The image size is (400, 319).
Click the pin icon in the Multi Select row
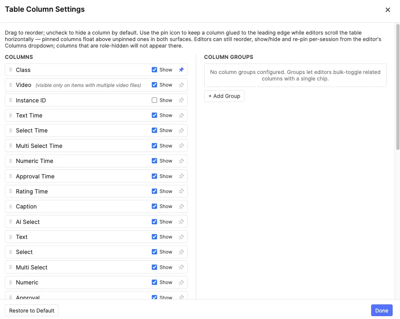pyautogui.click(x=181, y=267)
